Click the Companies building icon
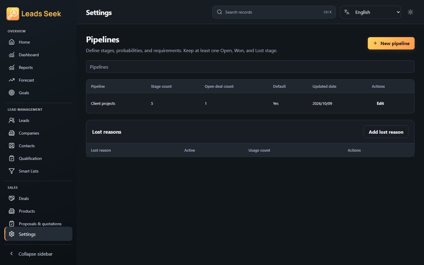This screenshot has height=265, width=424. (11, 133)
